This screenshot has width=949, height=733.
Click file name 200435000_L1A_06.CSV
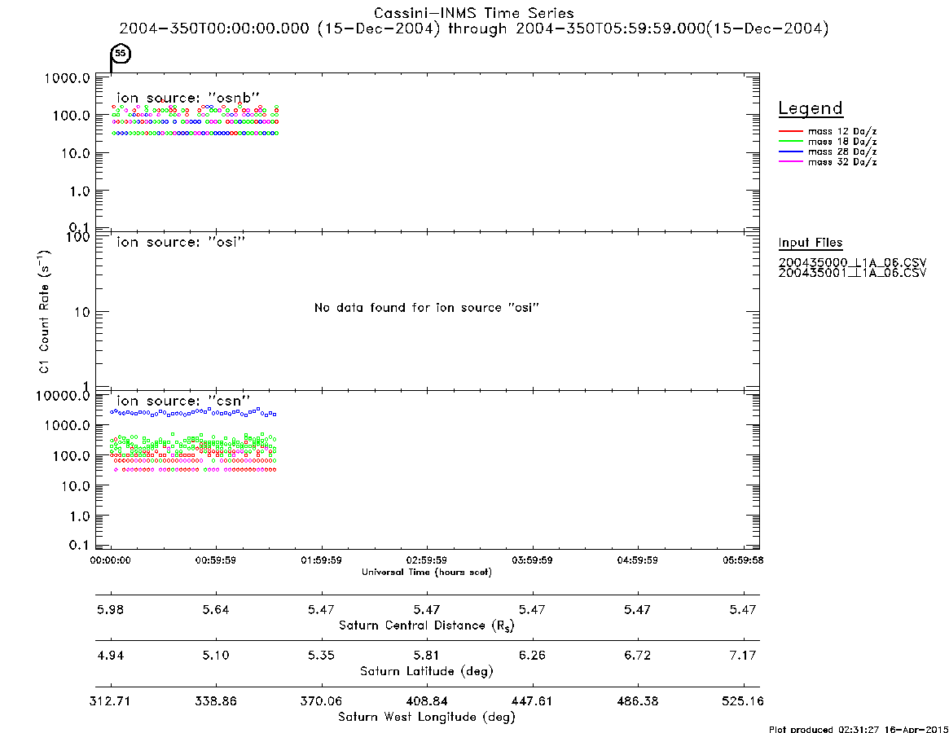tap(852, 263)
